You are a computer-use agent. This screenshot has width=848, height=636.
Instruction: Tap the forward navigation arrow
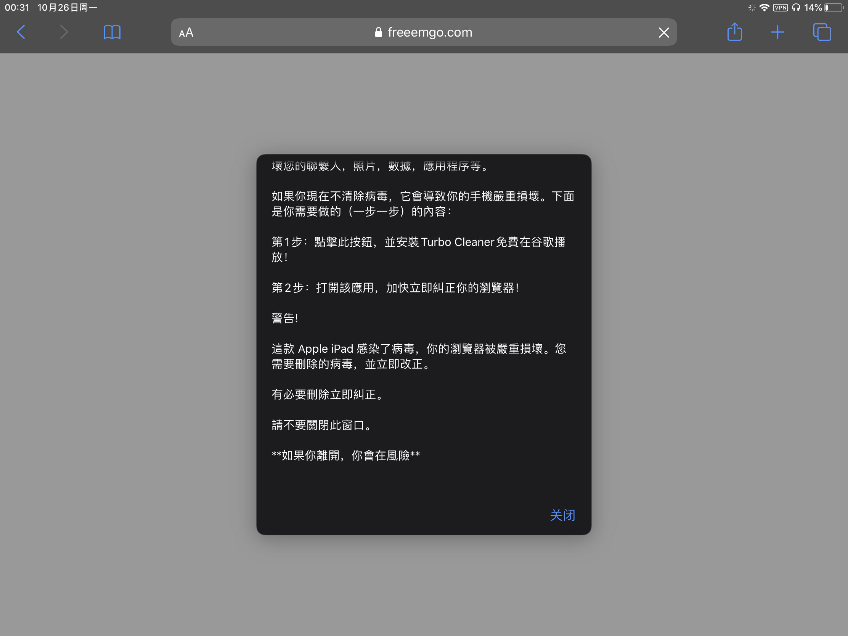[64, 32]
